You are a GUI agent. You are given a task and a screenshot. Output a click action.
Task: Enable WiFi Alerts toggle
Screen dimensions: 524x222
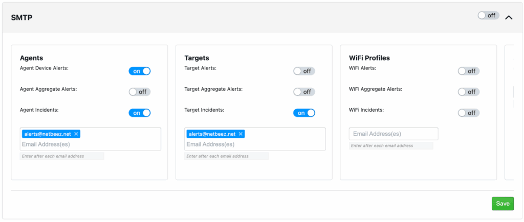468,71
